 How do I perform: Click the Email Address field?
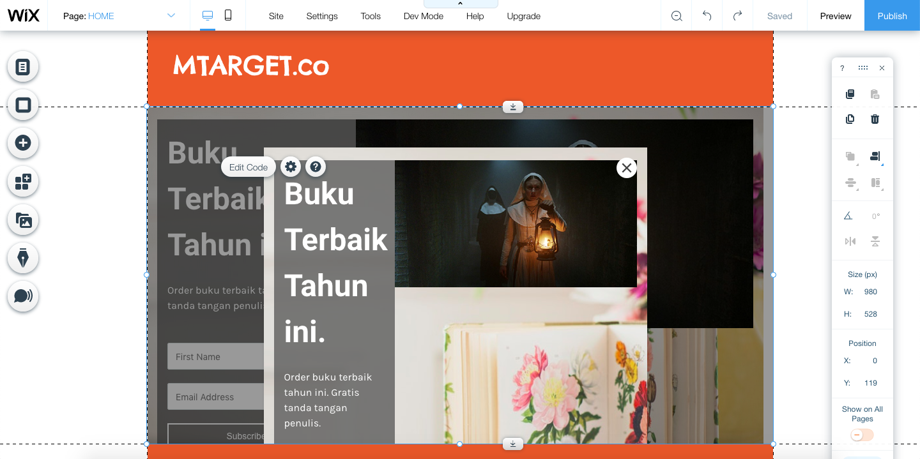point(216,396)
